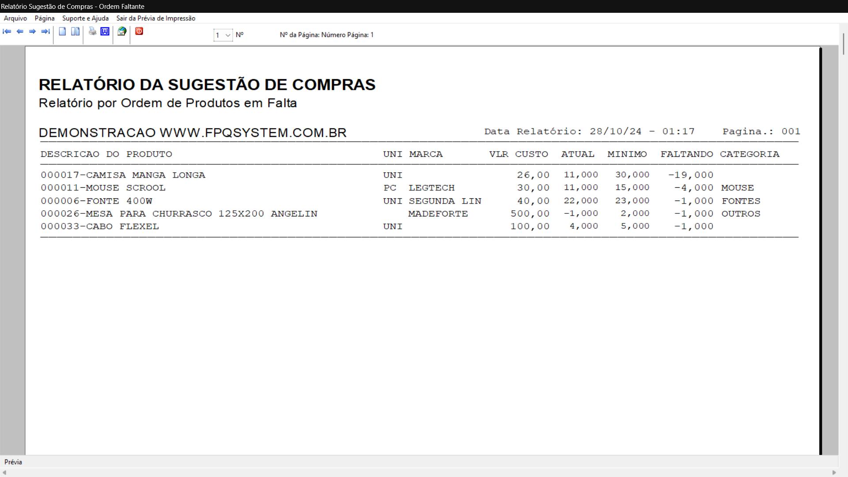Click the horizontal scrollbar right arrow
Image resolution: width=848 pixels, height=477 pixels.
[834, 473]
